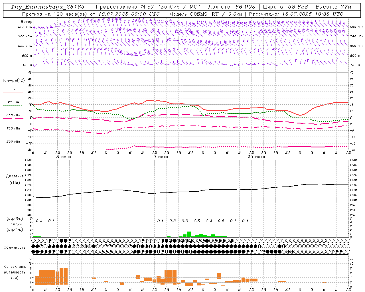This screenshot has width=365, height=292.
Task: Click the 'Широта: 58.828' header field
Action: pos(285,7)
